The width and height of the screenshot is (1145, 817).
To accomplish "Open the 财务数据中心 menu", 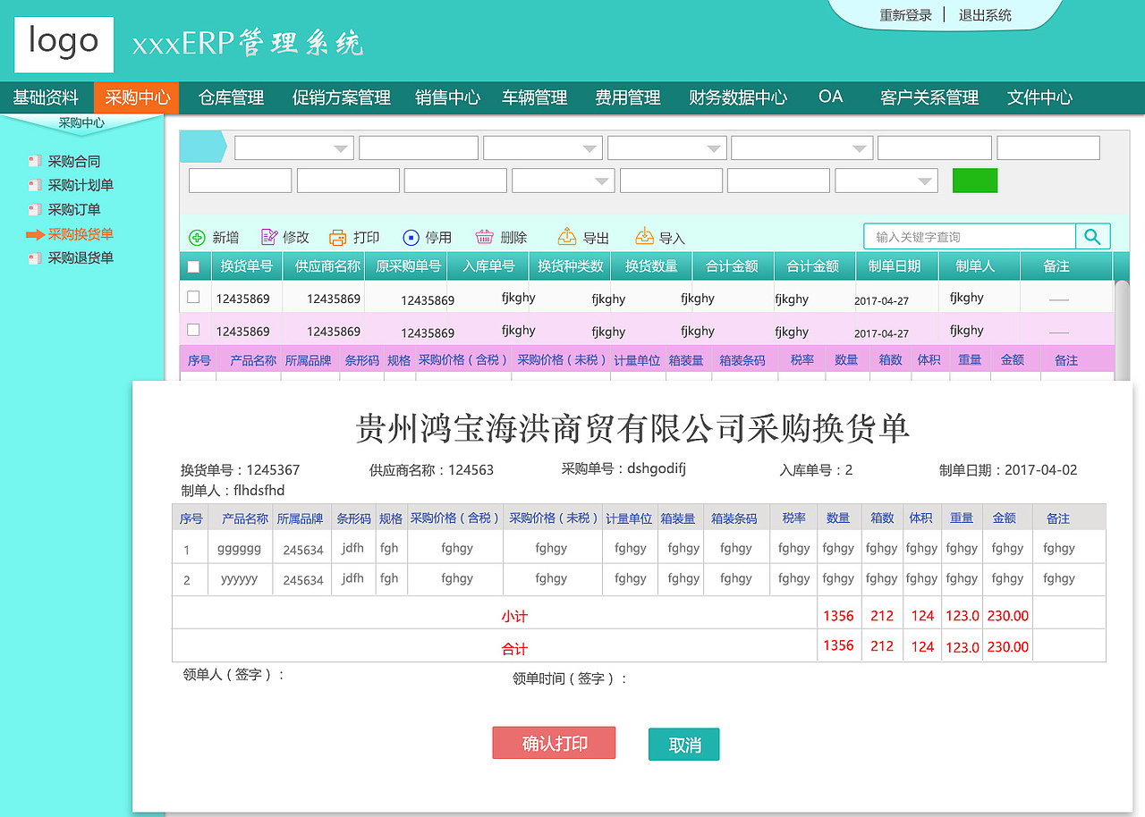I will click(x=739, y=97).
